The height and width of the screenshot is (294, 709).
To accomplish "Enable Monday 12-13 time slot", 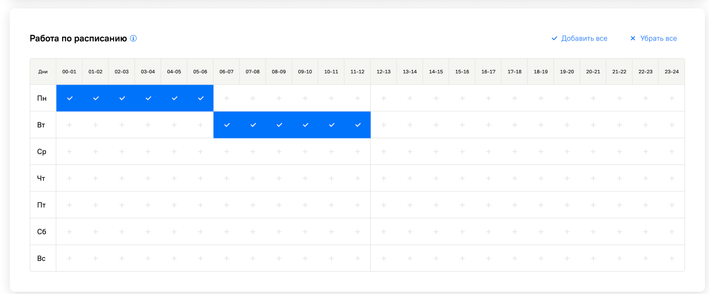I will (x=383, y=98).
